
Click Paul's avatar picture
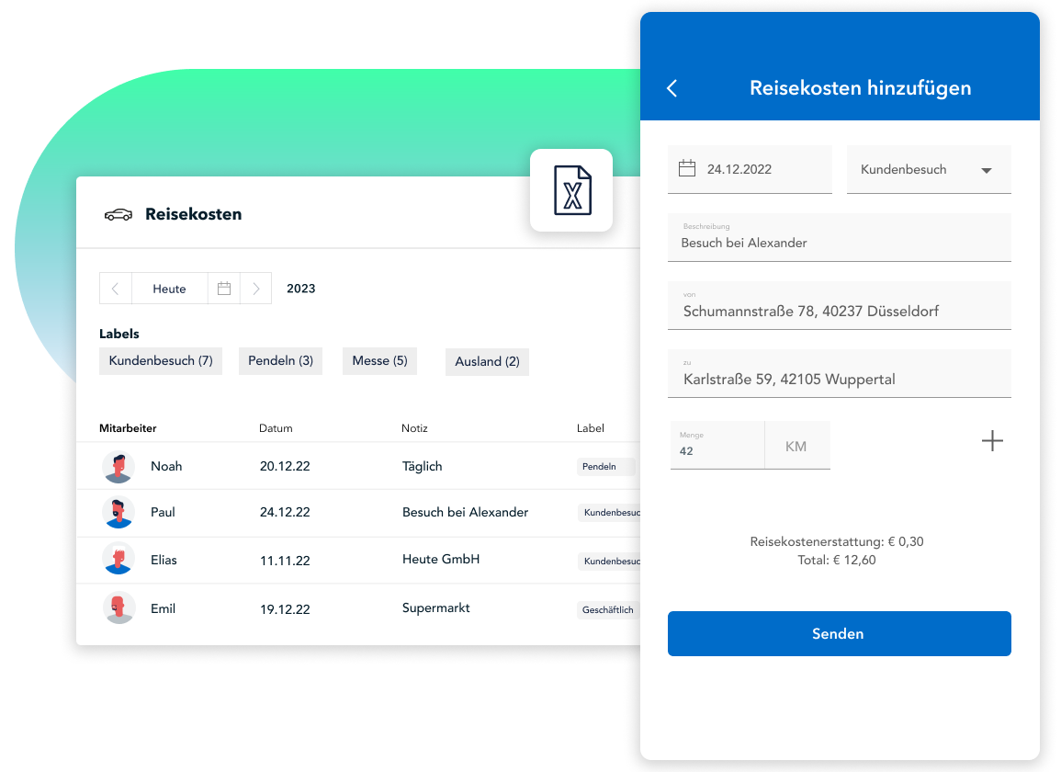(119, 513)
